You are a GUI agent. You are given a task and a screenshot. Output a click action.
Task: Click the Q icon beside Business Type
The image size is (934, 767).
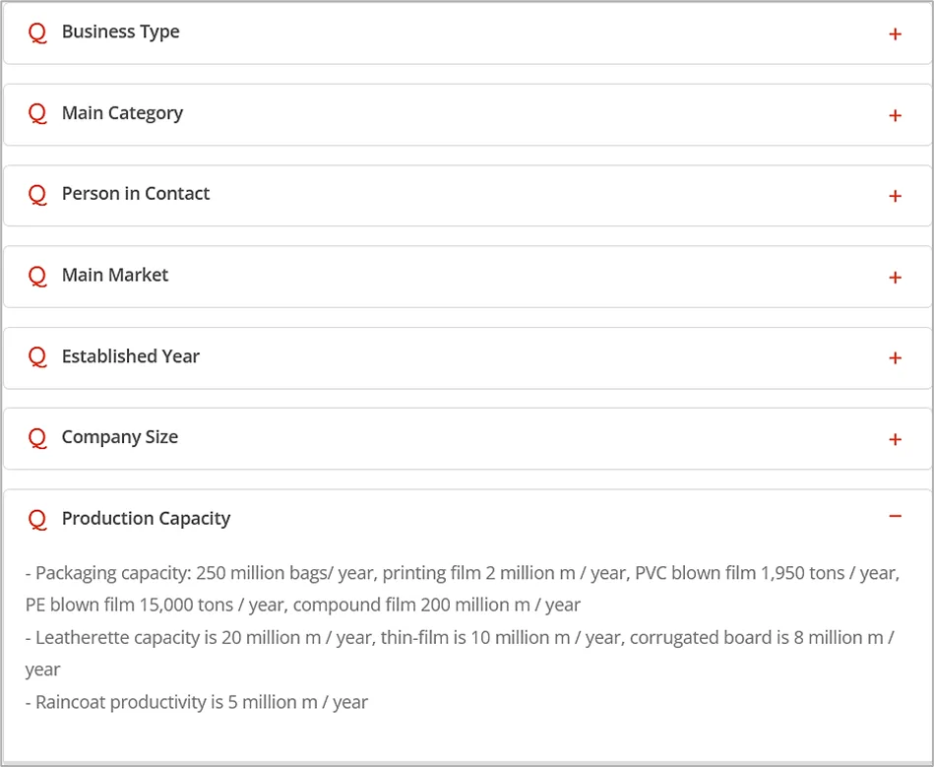[x=37, y=32]
